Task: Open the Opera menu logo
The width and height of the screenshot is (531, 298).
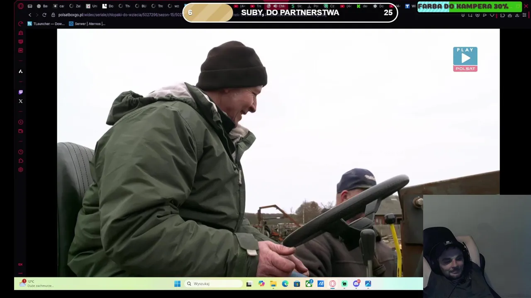Action: [x=21, y=6]
